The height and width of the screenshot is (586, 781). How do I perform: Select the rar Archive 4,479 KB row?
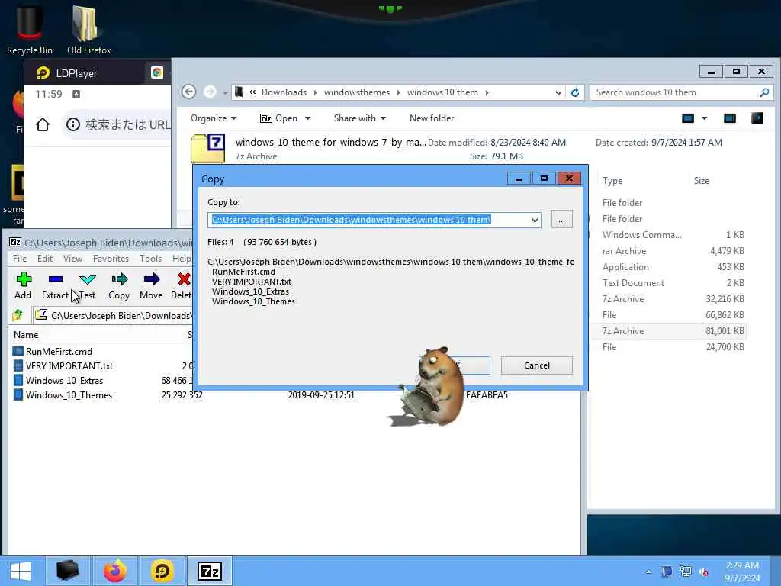click(x=673, y=250)
